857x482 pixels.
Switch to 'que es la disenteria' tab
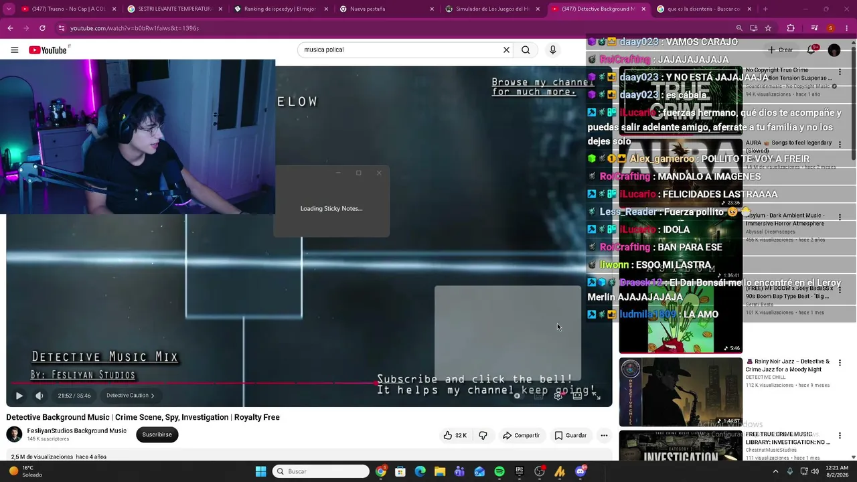click(x=704, y=9)
